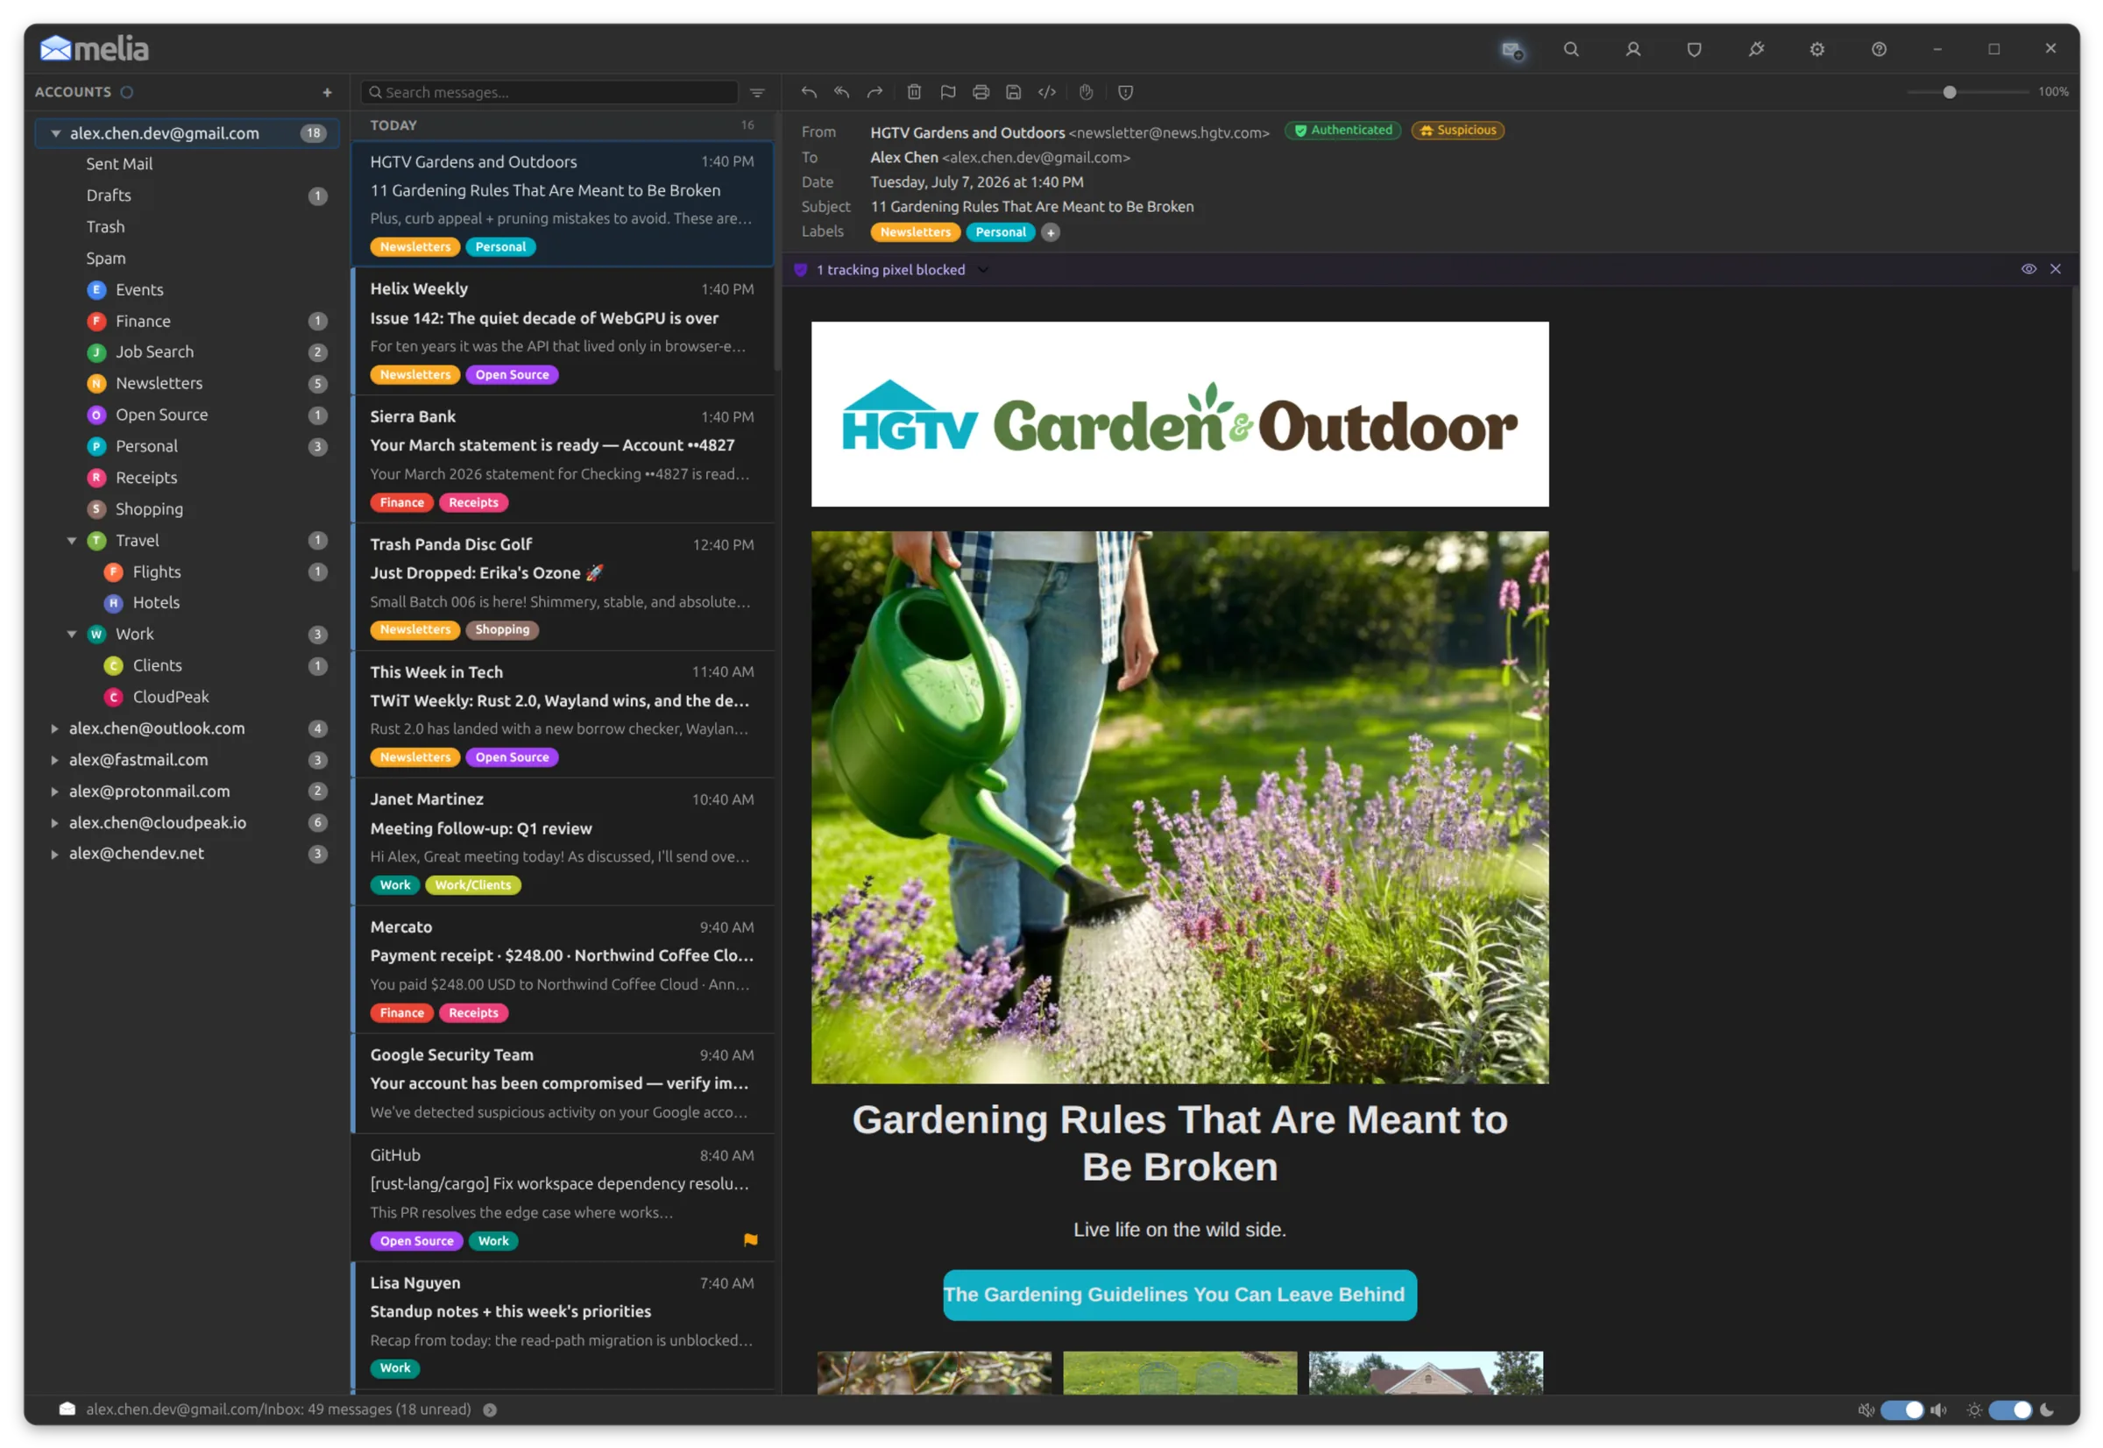Open the search magnifier in title bar

tap(1572, 49)
